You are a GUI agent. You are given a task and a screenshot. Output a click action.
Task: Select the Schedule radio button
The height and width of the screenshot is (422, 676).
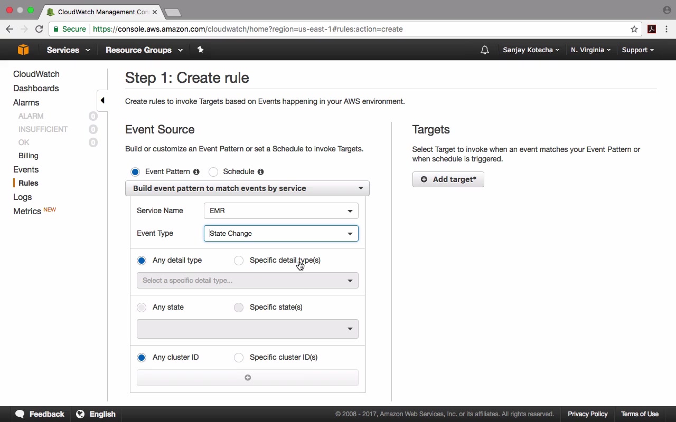pos(213,172)
